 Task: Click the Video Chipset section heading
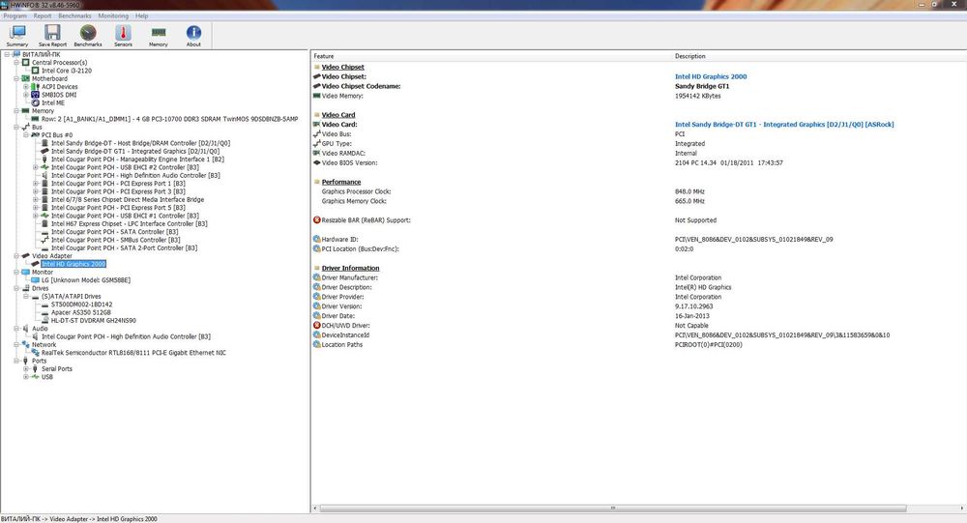coord(343,67)
